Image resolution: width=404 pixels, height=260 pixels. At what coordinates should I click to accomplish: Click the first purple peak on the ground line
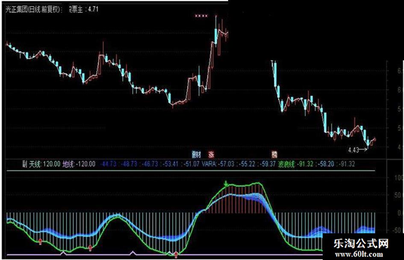click(63, 253)
